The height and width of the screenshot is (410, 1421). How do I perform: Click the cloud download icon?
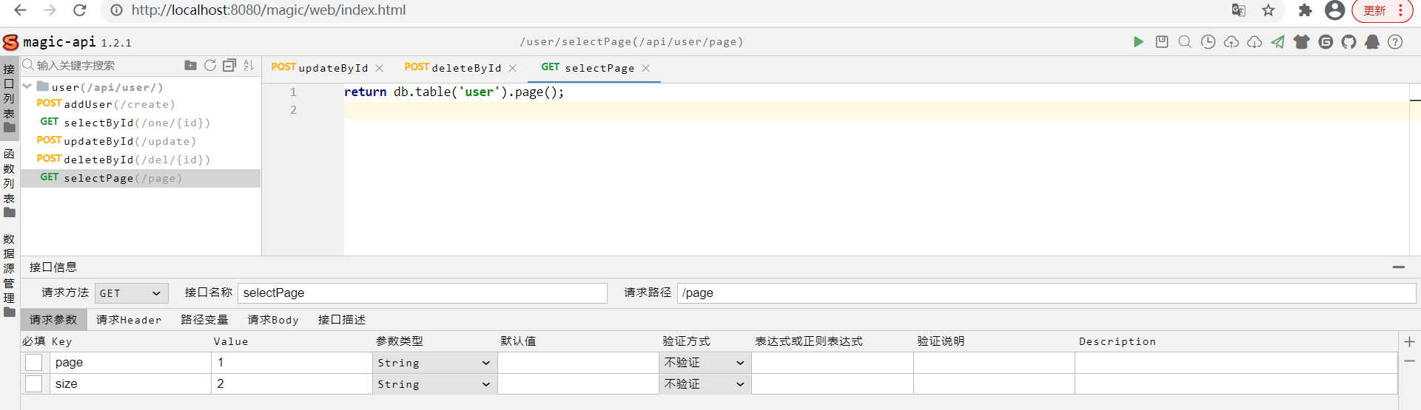tap(1254, 42)
